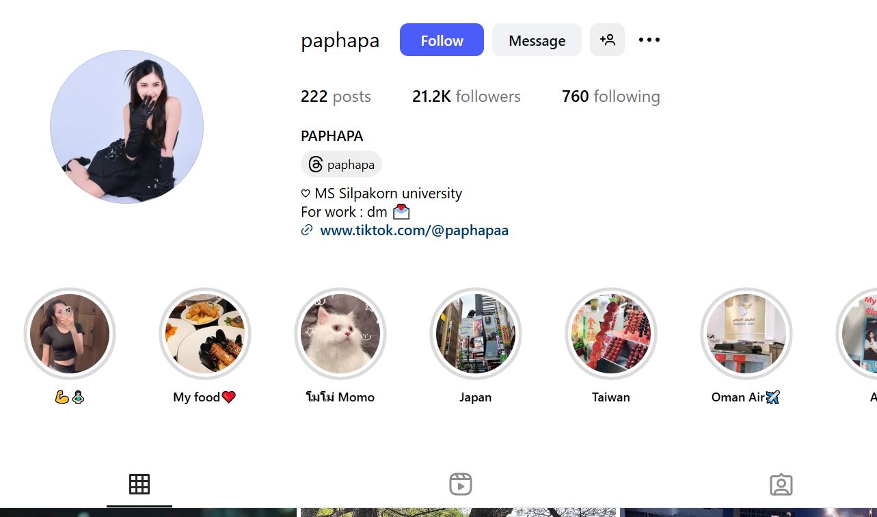Send a message via Message button

537,40
